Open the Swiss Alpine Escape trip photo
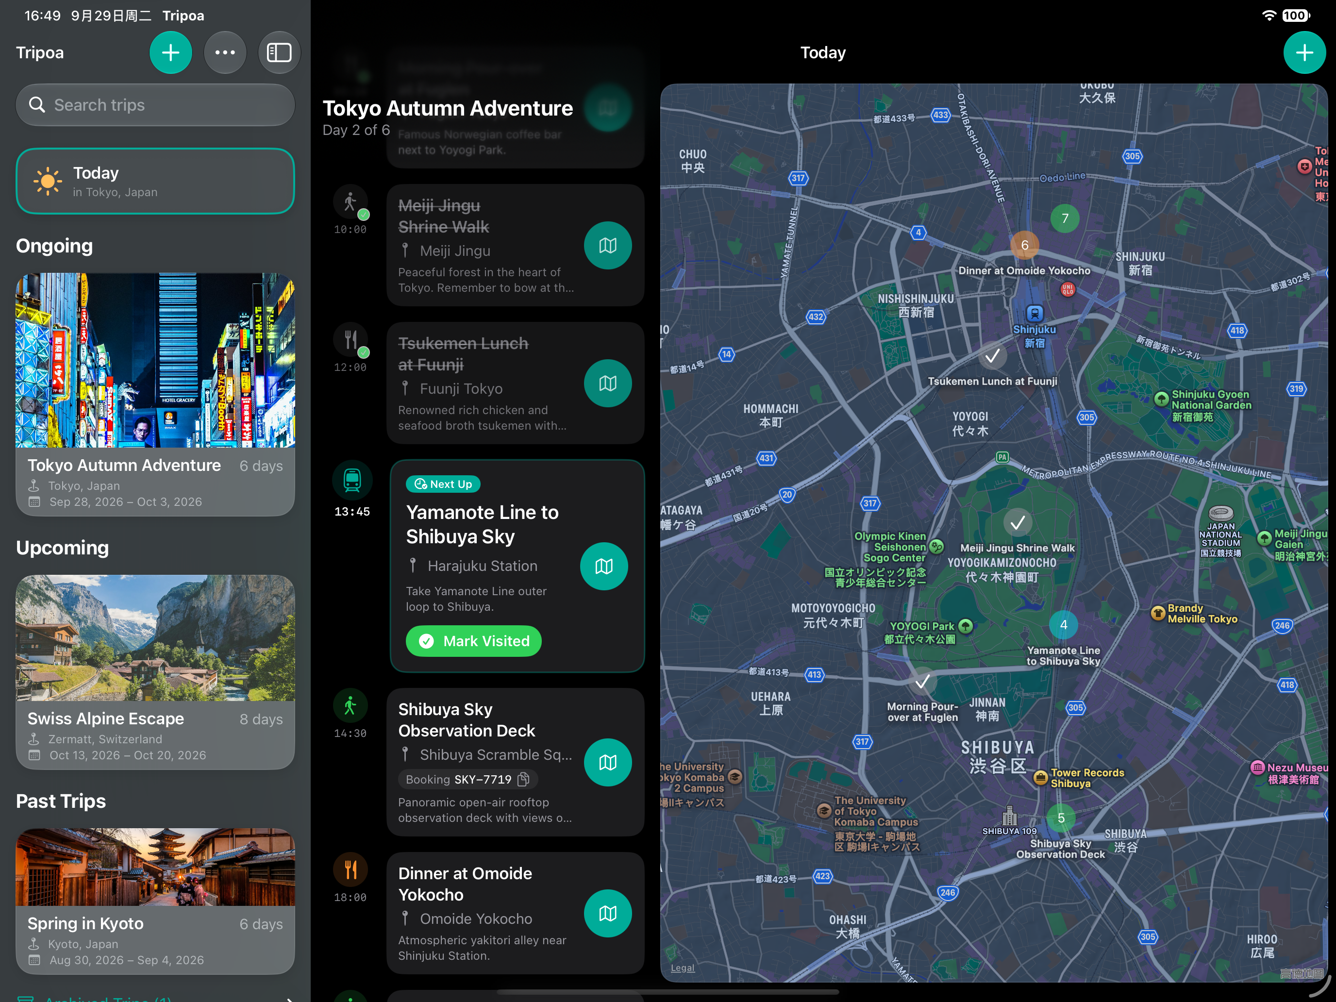This screenshot has width=1336, height=1002. point(155,638)
